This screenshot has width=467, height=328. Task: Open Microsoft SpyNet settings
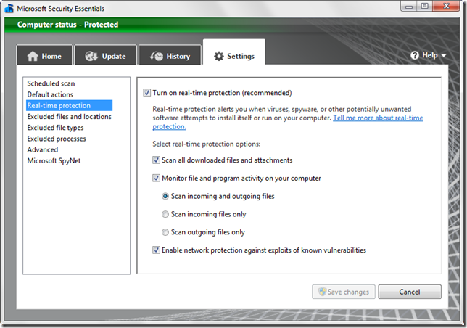point(54,160)
